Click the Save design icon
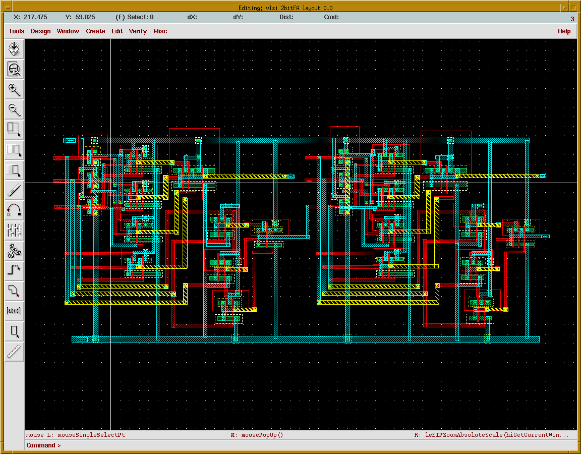 point(14,49)
